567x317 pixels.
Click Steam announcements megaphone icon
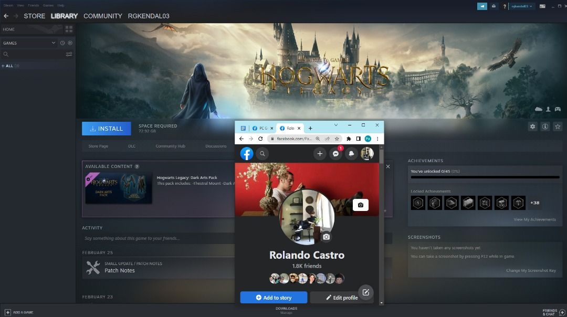tap(482, 6)
